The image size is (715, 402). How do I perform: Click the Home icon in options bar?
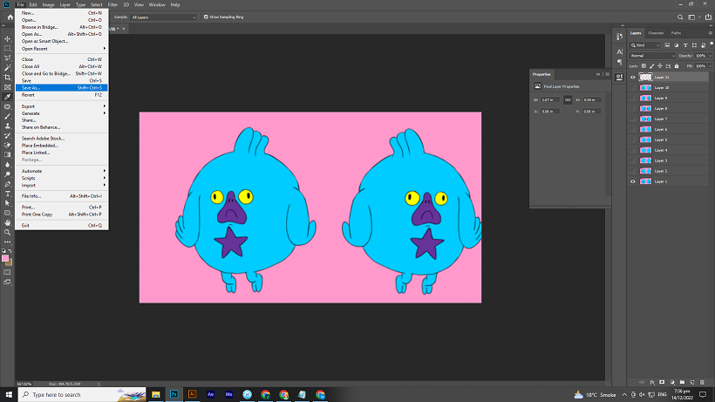[x=10, y=17]
